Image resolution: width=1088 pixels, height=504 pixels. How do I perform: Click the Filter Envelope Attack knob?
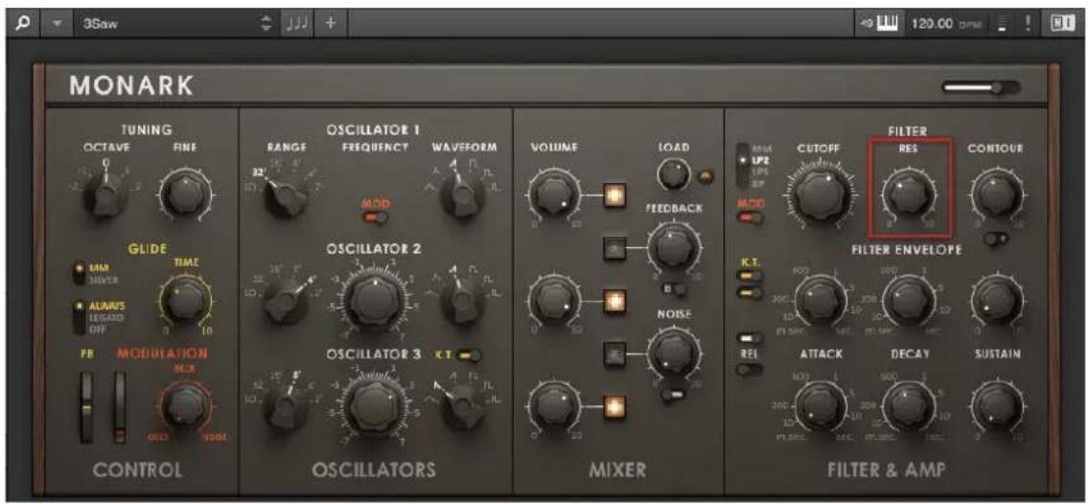pyautogui.click(x=819, y=300)
